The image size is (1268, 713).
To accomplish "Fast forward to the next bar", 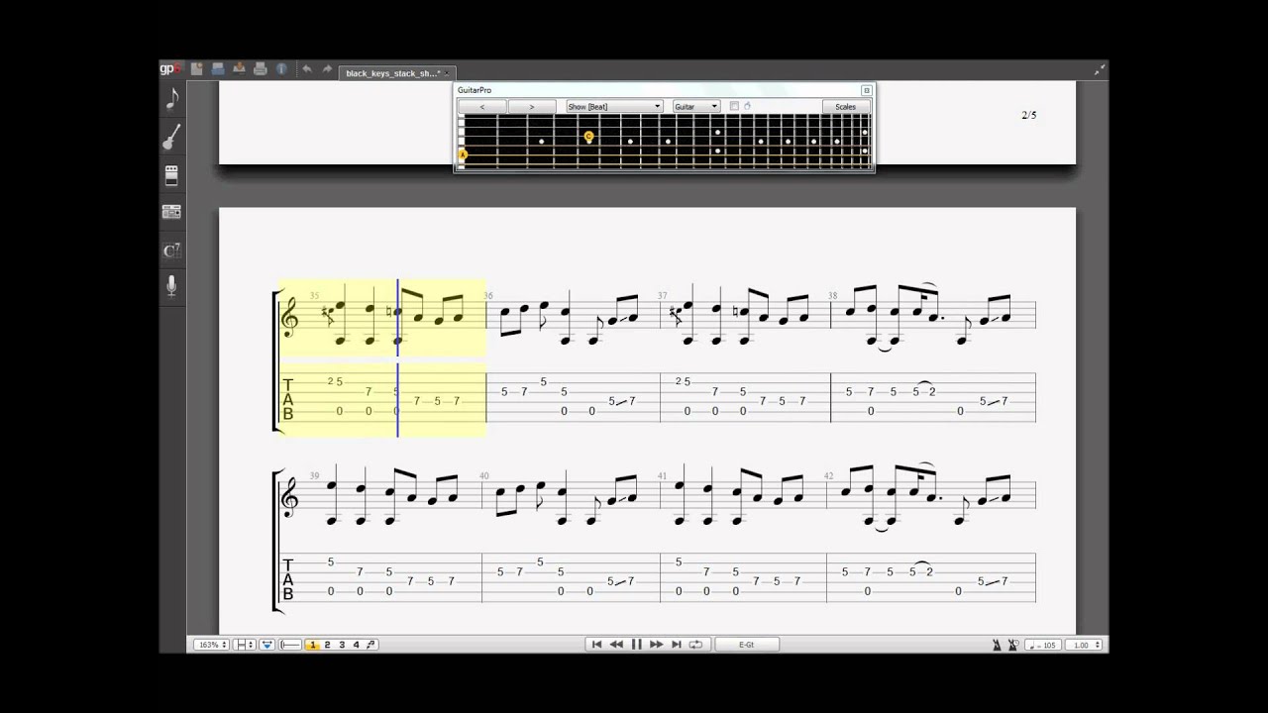I will click(657, 645).
